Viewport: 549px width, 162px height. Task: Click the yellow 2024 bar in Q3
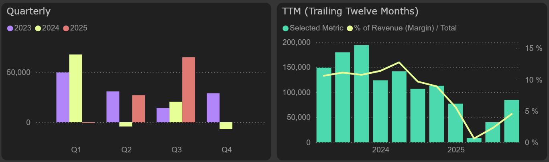click(x=176, y=112)
